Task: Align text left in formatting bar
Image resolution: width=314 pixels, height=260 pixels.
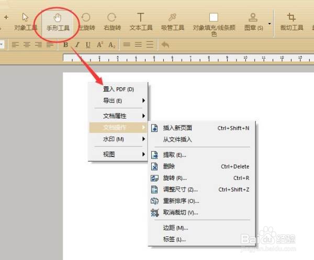Action: pyautogui.click(x=15, y=44)
